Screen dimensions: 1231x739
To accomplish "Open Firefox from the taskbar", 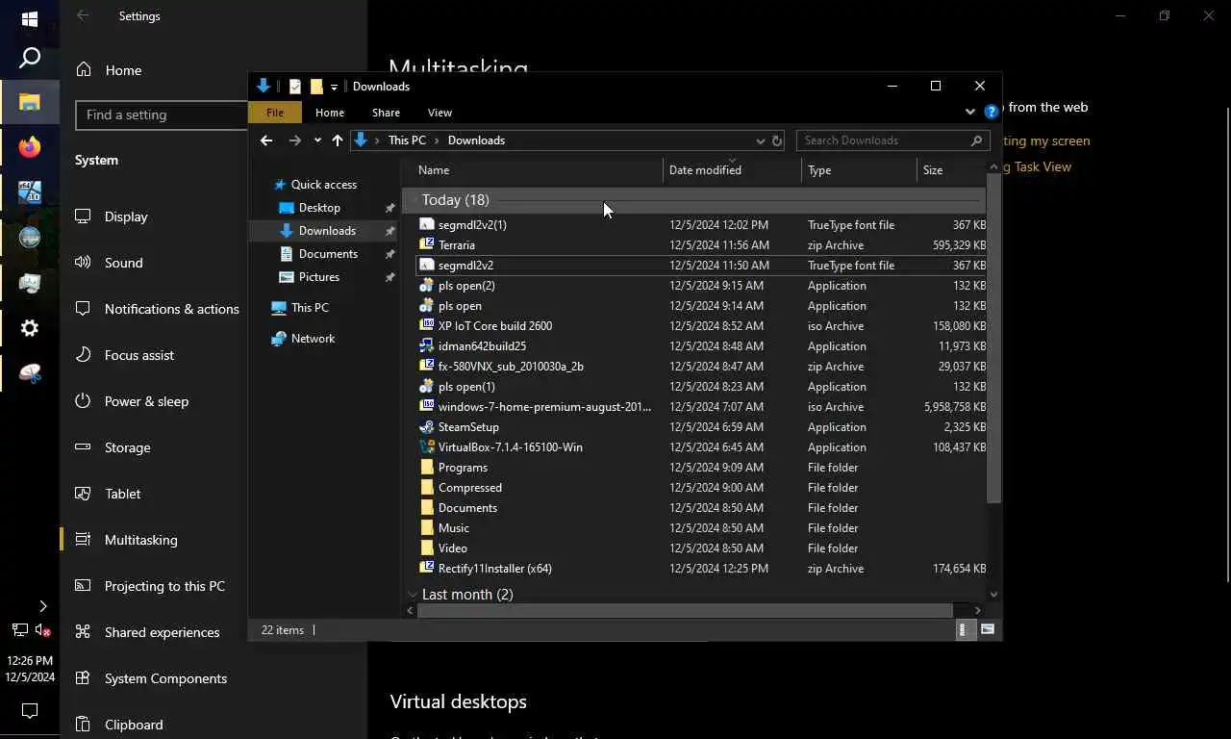I will 30,147.
